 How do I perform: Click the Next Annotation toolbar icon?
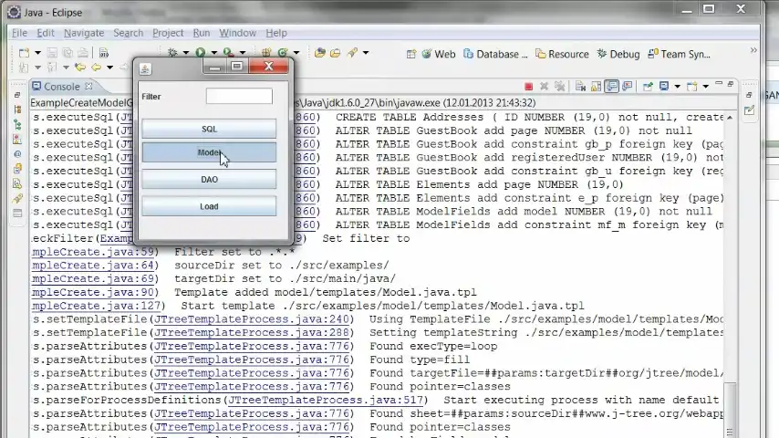pos(24,68)
